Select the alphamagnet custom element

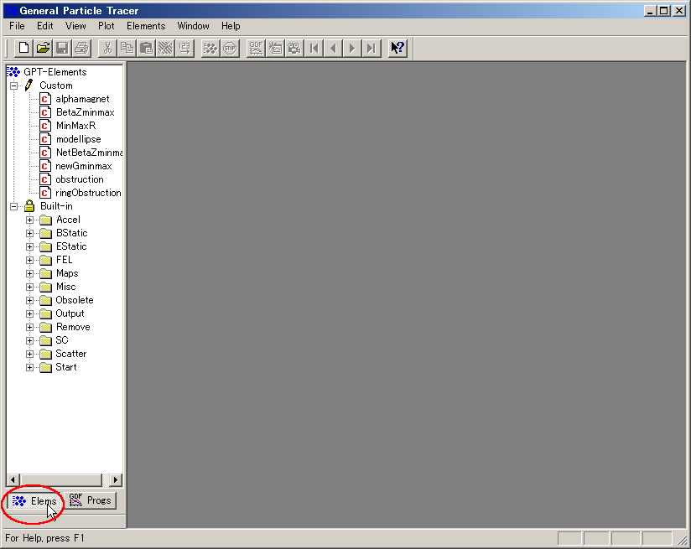point(82,99)
